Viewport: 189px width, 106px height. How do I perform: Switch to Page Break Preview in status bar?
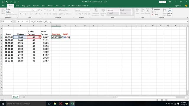click(167, 100)
